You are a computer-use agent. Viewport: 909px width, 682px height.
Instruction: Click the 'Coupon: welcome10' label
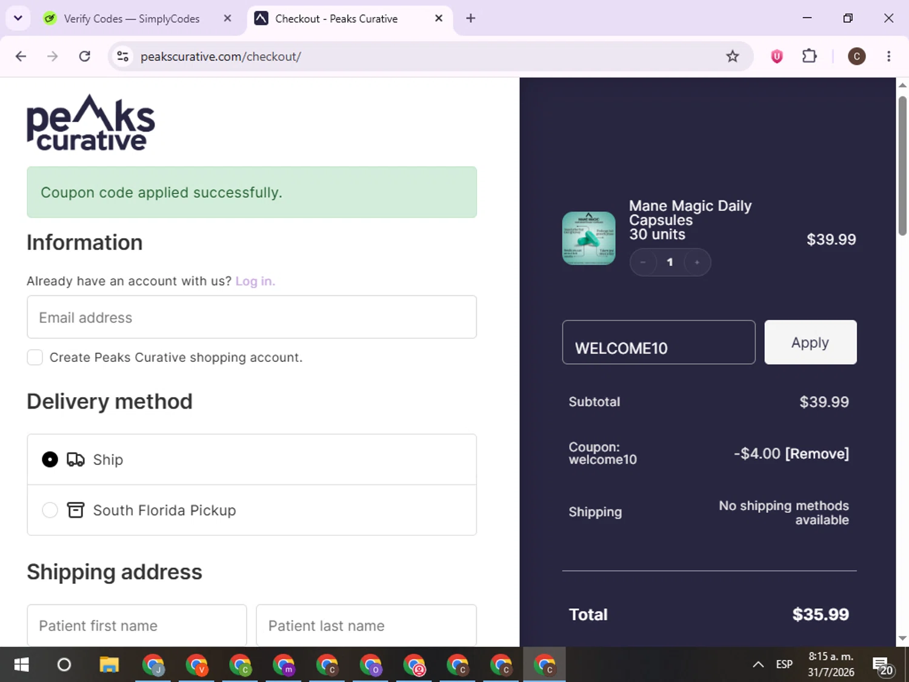tap(602, 453)
